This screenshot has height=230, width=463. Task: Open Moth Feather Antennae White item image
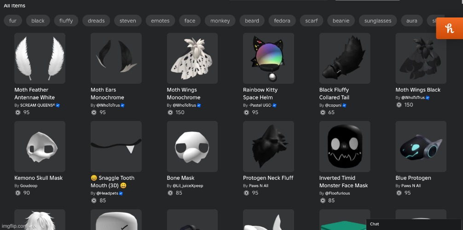click(x=40, y=58)
